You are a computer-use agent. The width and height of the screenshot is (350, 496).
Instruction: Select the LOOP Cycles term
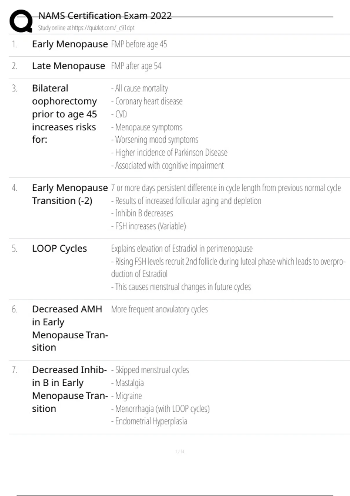coord(60,249)
